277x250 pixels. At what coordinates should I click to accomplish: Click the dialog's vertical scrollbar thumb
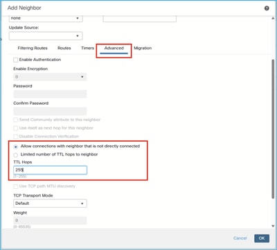click(273, 128)
